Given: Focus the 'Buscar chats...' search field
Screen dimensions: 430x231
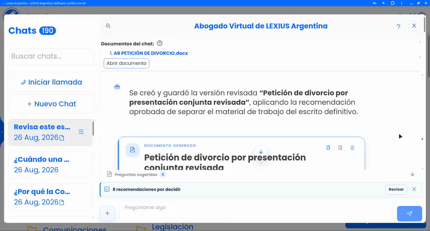Looking at the screenshot, I should [51, 56].
